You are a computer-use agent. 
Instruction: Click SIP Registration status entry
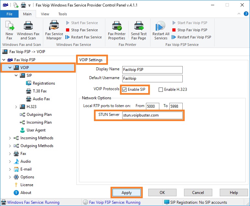point(195,202)
